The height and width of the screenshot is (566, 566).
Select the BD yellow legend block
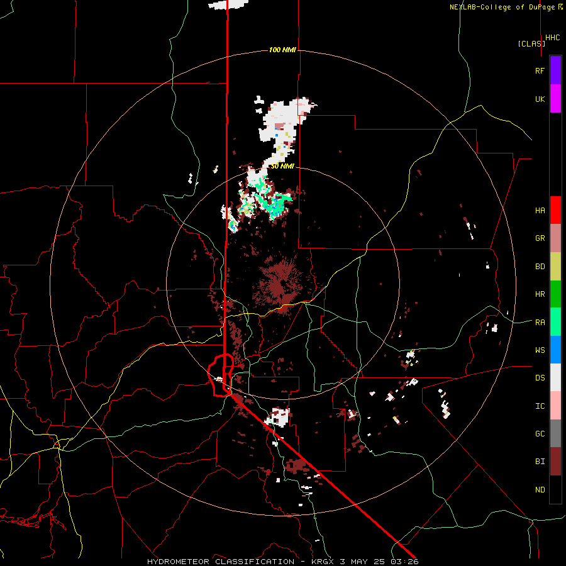[x=555, y=267]
